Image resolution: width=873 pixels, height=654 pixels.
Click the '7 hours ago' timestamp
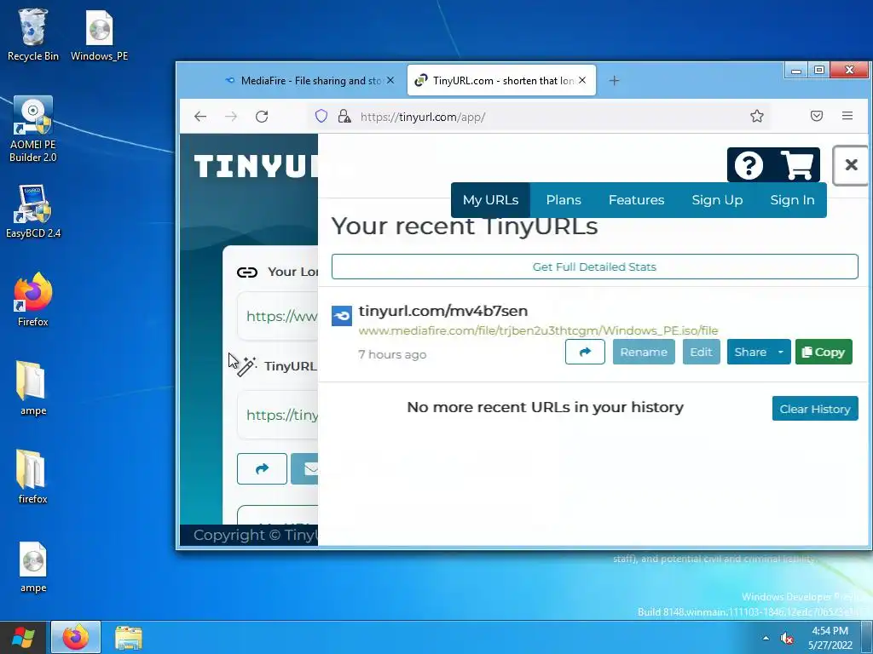[392, 354]
